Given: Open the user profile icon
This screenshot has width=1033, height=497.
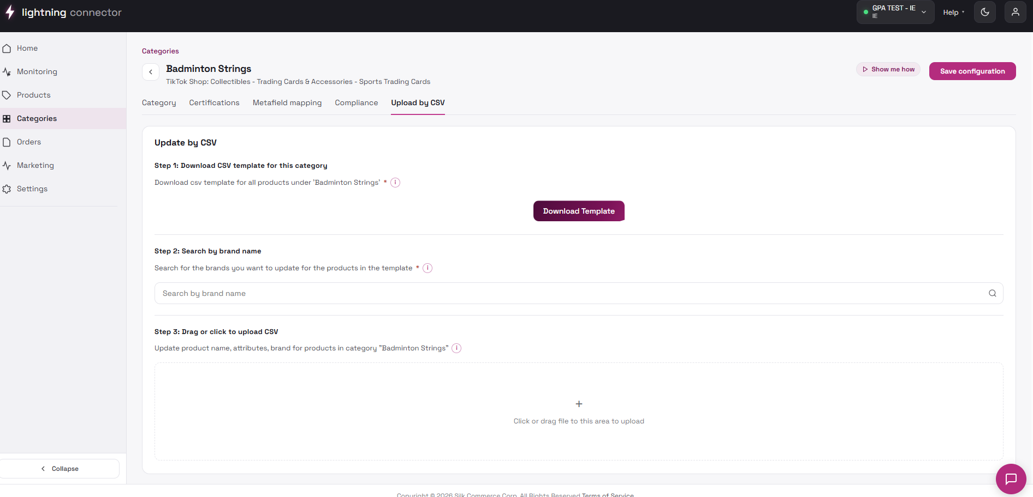Looking at the screenshot, I should tap(1016, 12).
